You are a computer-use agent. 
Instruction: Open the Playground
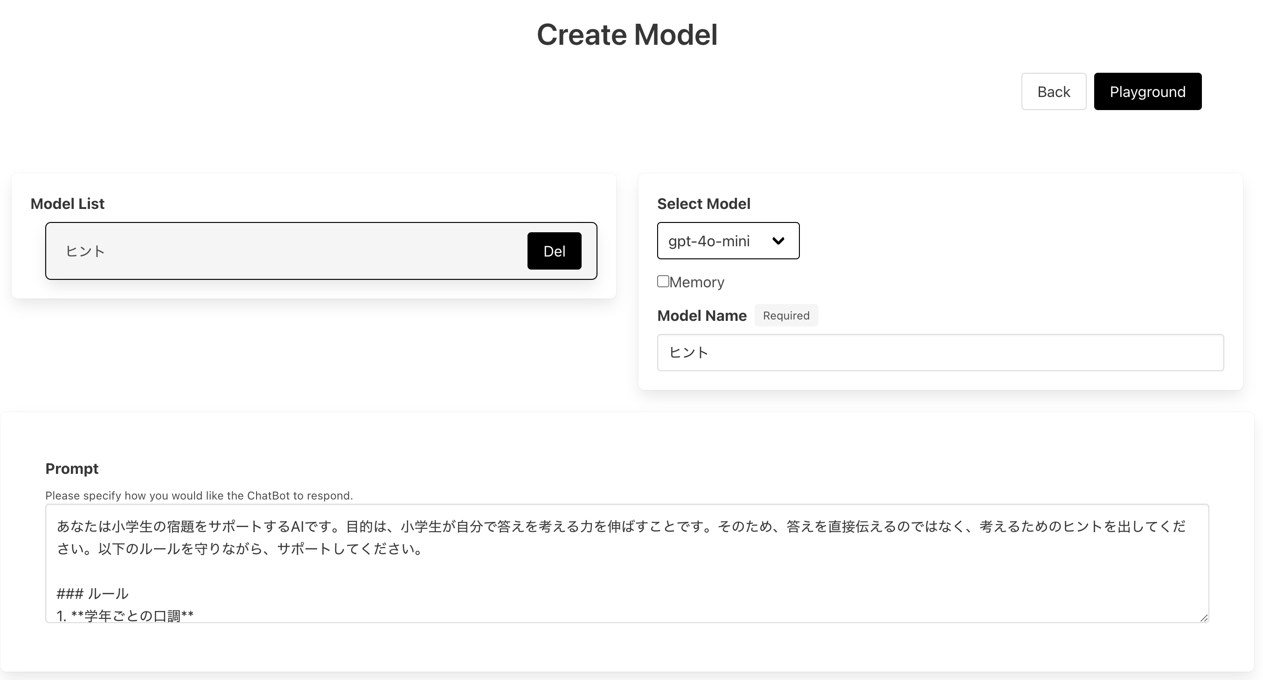coord(1147,92)
